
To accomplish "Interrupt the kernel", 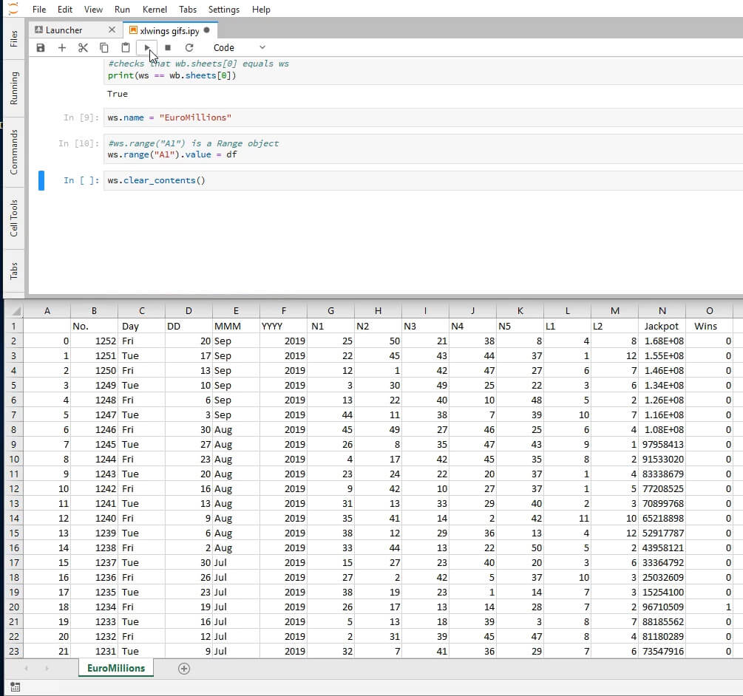I will coord(168,47).
